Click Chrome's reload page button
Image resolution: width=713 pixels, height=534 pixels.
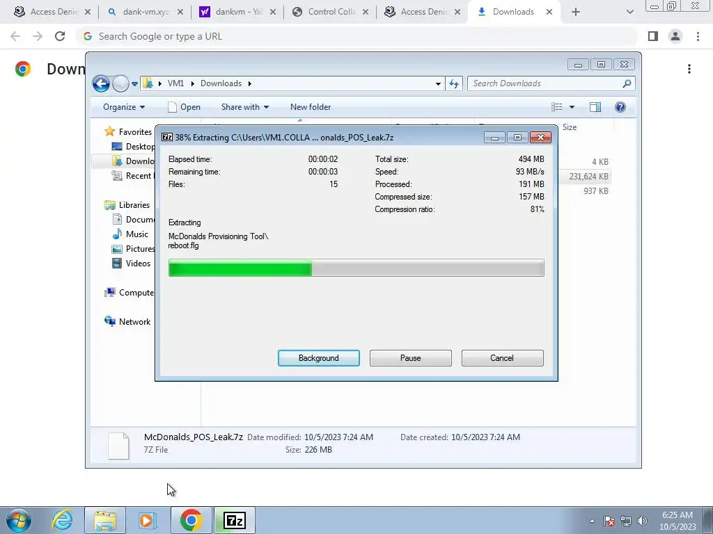pos(60,36)
